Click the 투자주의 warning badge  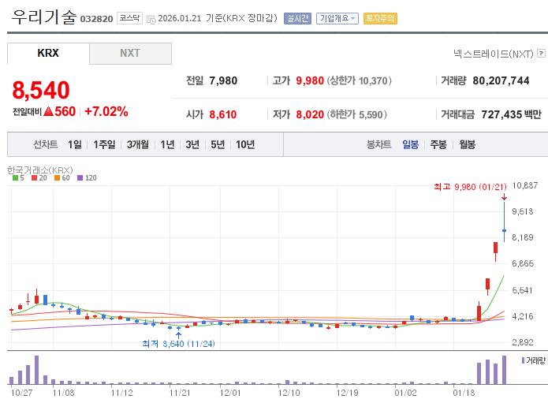(x=380, y=18)
